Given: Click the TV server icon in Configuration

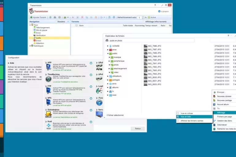Looking at the screenshot, I should coord(99,114).
